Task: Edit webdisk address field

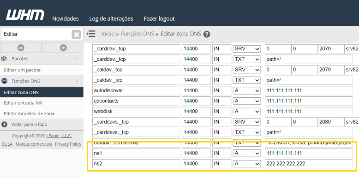Action: (x=309, y=112)
